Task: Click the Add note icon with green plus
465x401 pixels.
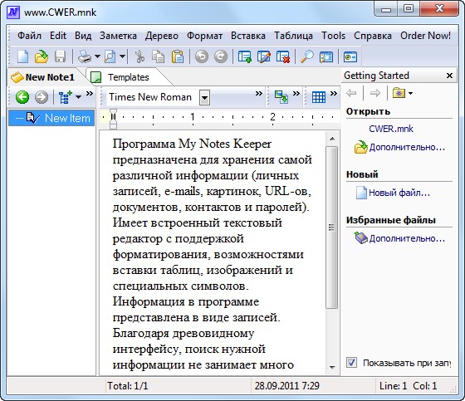Action: click(245, 56)
